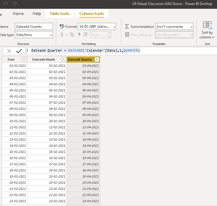Decrease decimal places stepper down arrow
Viewport: 217px width, 206px height.
109,36
